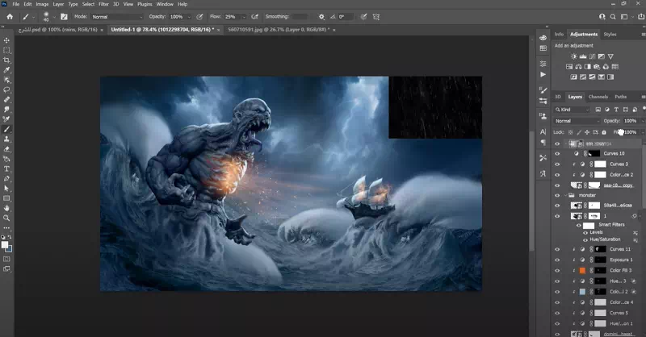
Task: Click the Home icon in options bar
Action: pyautogui.click(x=10, y=17)
